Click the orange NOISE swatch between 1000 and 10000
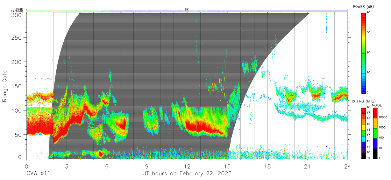The height and width of the screenshot is (180, 391). pyautogui.click(x=375, y=123)
